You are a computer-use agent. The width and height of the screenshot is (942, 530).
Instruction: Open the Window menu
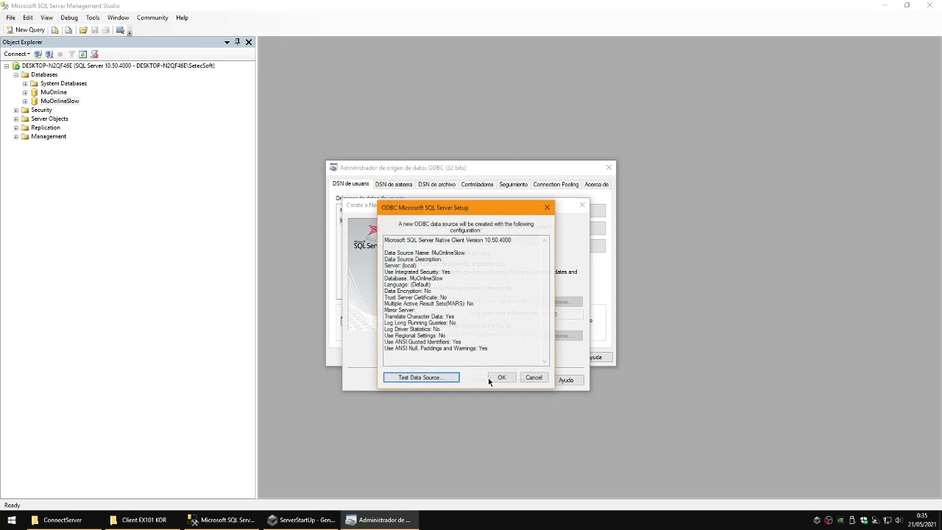click(x=118, y=18)
